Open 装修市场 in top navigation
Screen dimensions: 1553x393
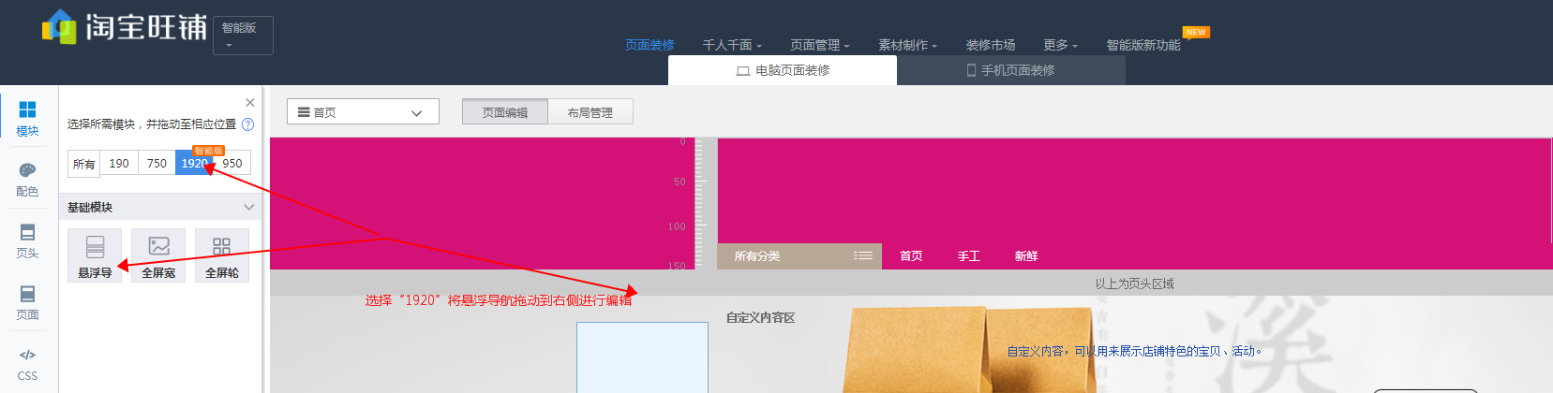click(991, 45)
